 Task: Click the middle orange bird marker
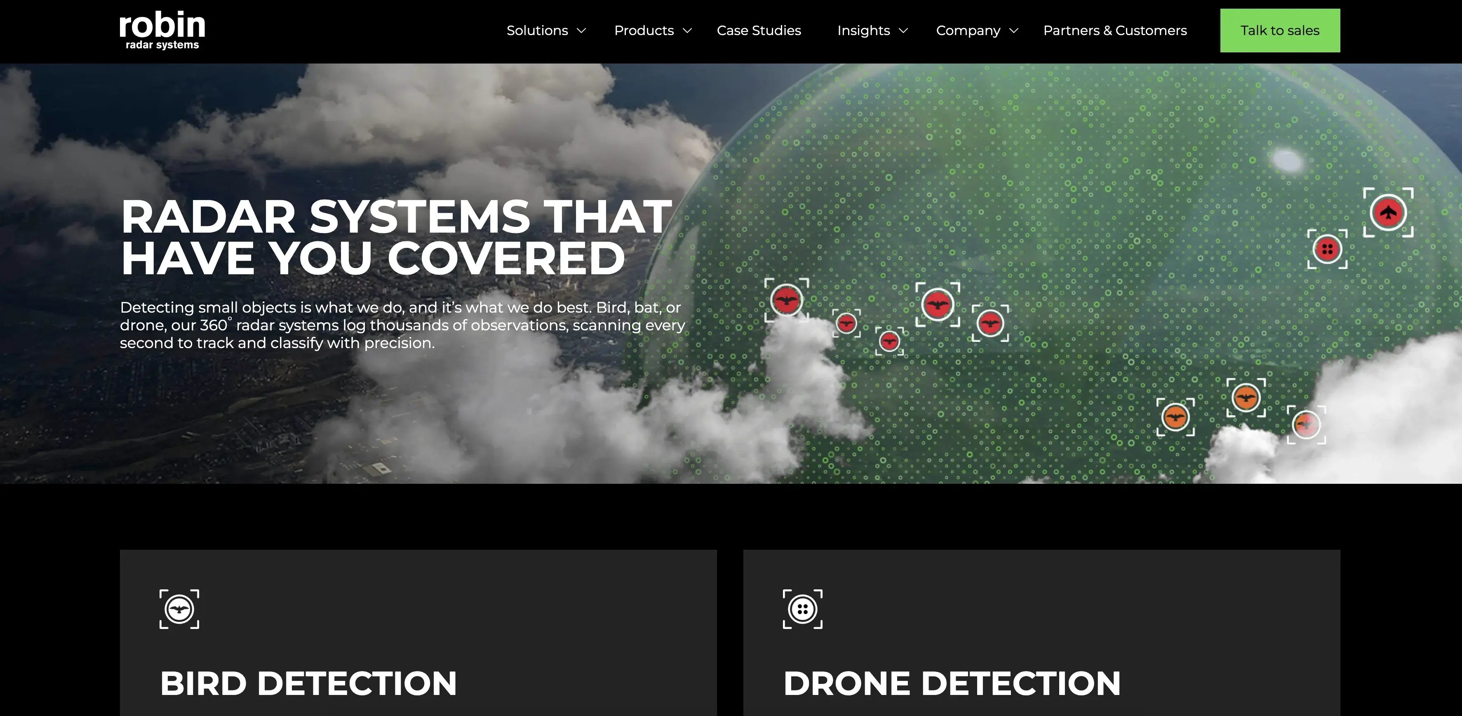click(1246, 398)
